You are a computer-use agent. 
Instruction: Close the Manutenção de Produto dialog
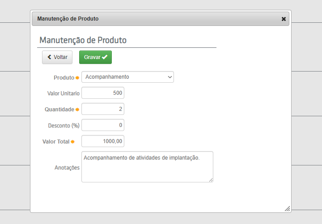click(x=284, y=19)
